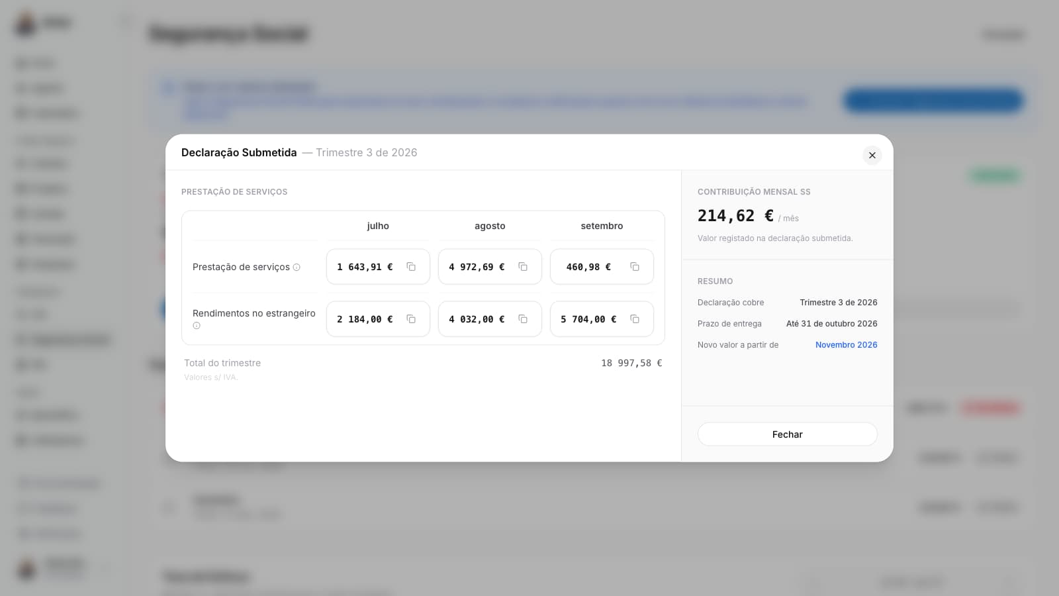Click the agosto column header
Viewport: 1059px width, 596px height.
point(490,226)
